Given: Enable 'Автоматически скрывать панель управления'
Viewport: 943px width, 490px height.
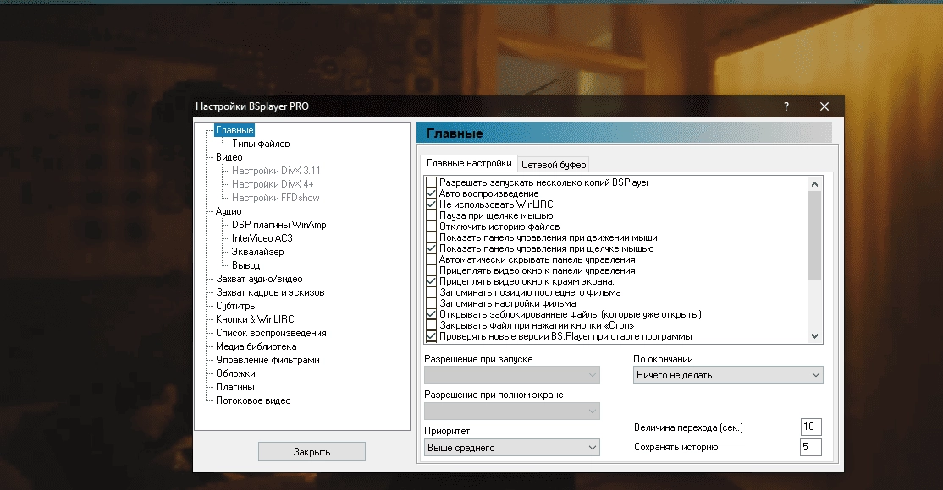Looking at the screenshot, I should (431, 259).
